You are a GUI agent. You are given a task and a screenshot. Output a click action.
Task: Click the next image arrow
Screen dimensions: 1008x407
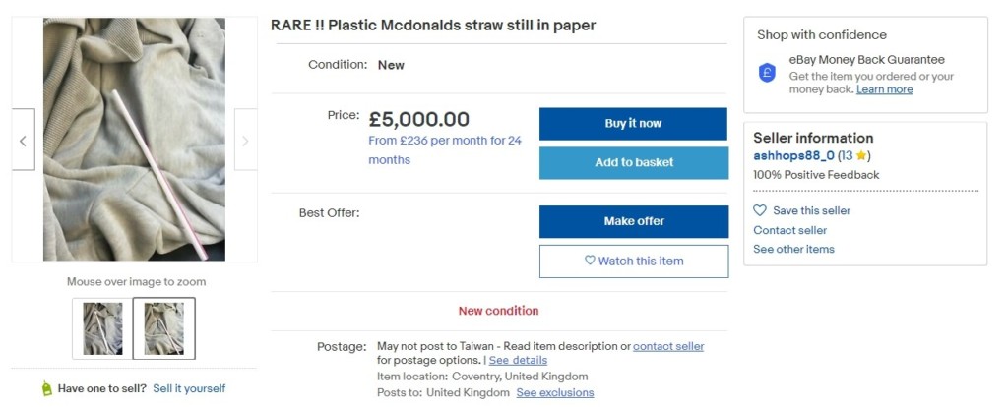(x=245, y=141)
